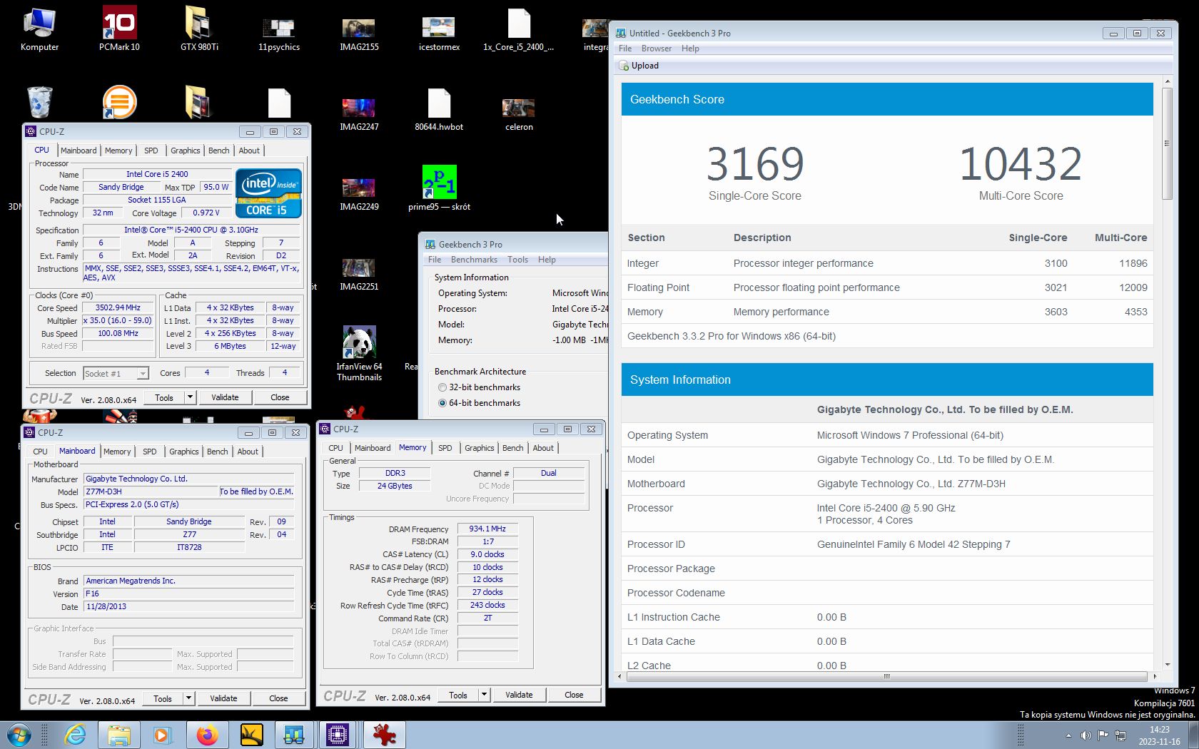Click Validate in the Mainboard CPU-Z window
This screenshot has height=749, width=1199.
click(x=223, y=698)
